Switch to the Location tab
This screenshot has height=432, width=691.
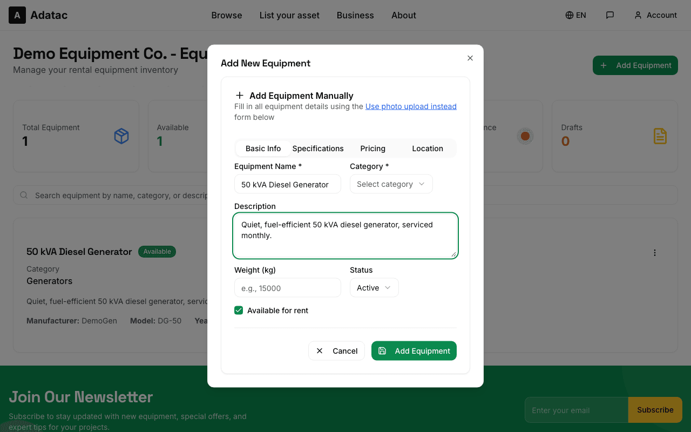[x=428, y=148]
